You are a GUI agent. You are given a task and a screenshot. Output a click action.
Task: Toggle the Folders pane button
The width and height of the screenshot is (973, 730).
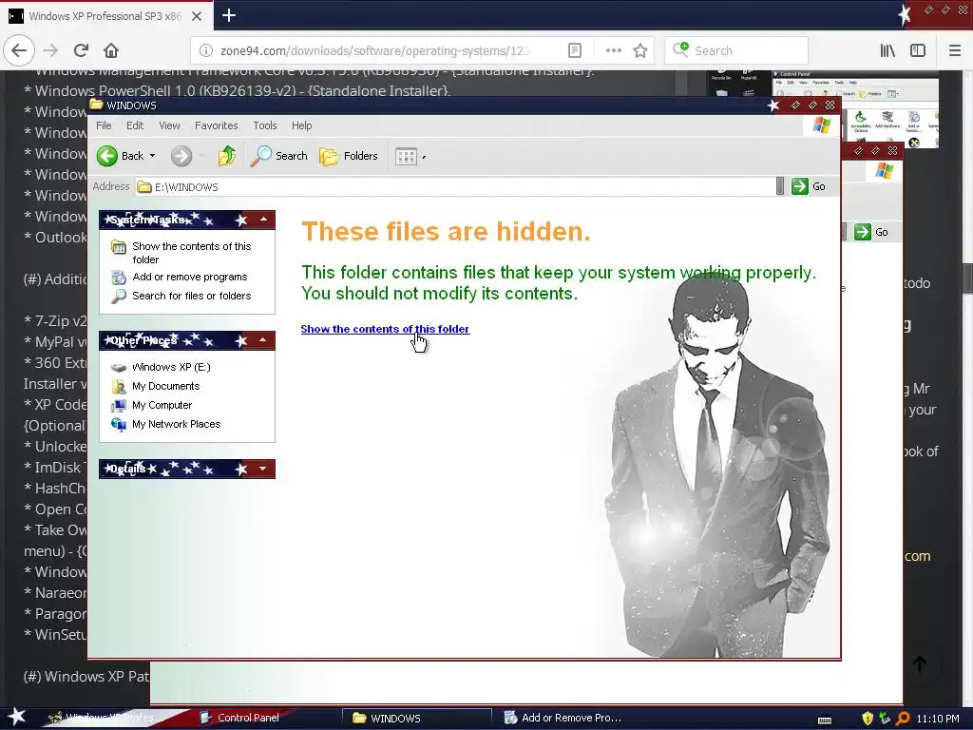pyautogui.click(x=349, y=156)
